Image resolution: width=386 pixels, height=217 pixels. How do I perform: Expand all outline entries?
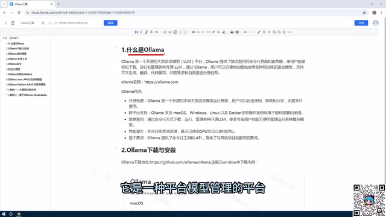(x=14, y=38)
